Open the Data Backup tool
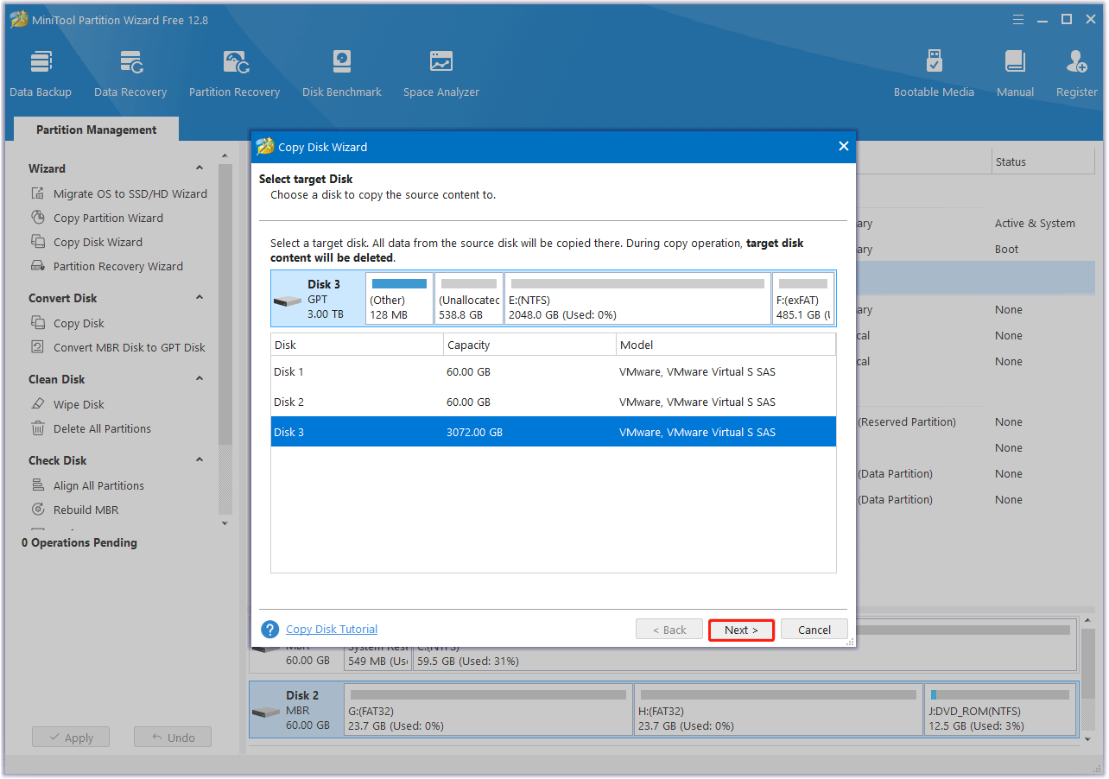 40,71
